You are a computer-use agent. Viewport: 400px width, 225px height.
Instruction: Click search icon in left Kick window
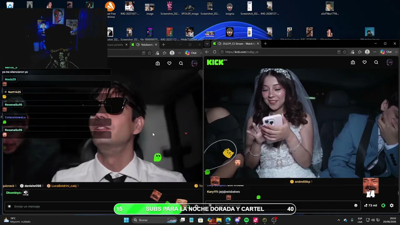point(181,63)
